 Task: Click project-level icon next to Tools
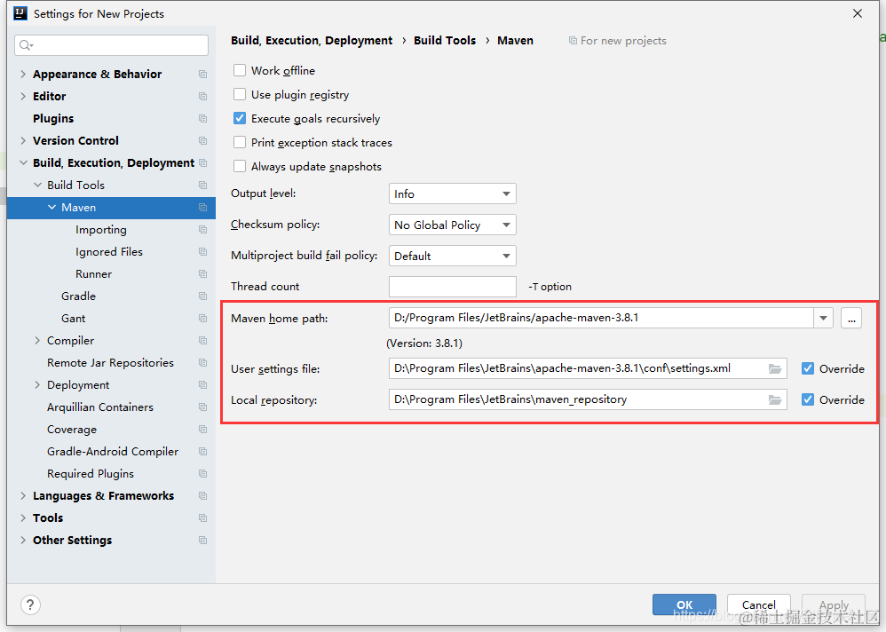coord(202,517)
